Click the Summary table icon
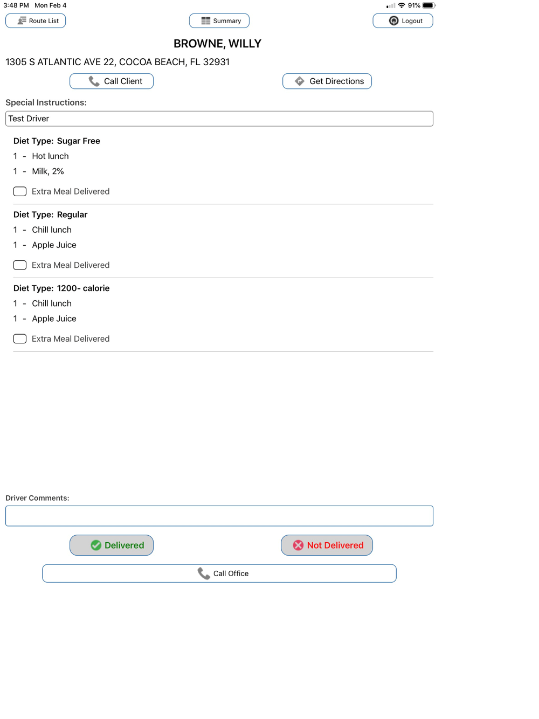539x719 pixels. (x=205, y=20)
